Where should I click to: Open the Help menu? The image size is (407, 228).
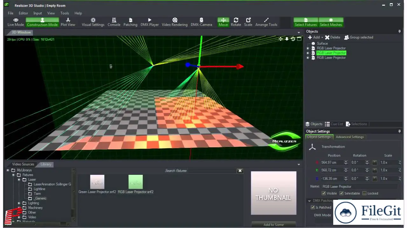click(x=78, y=13)
